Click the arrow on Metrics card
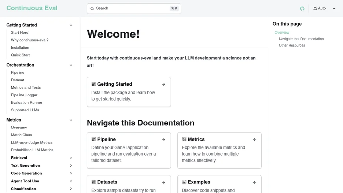Viewport: 343px width, 193px height. (x=254, y=140)
